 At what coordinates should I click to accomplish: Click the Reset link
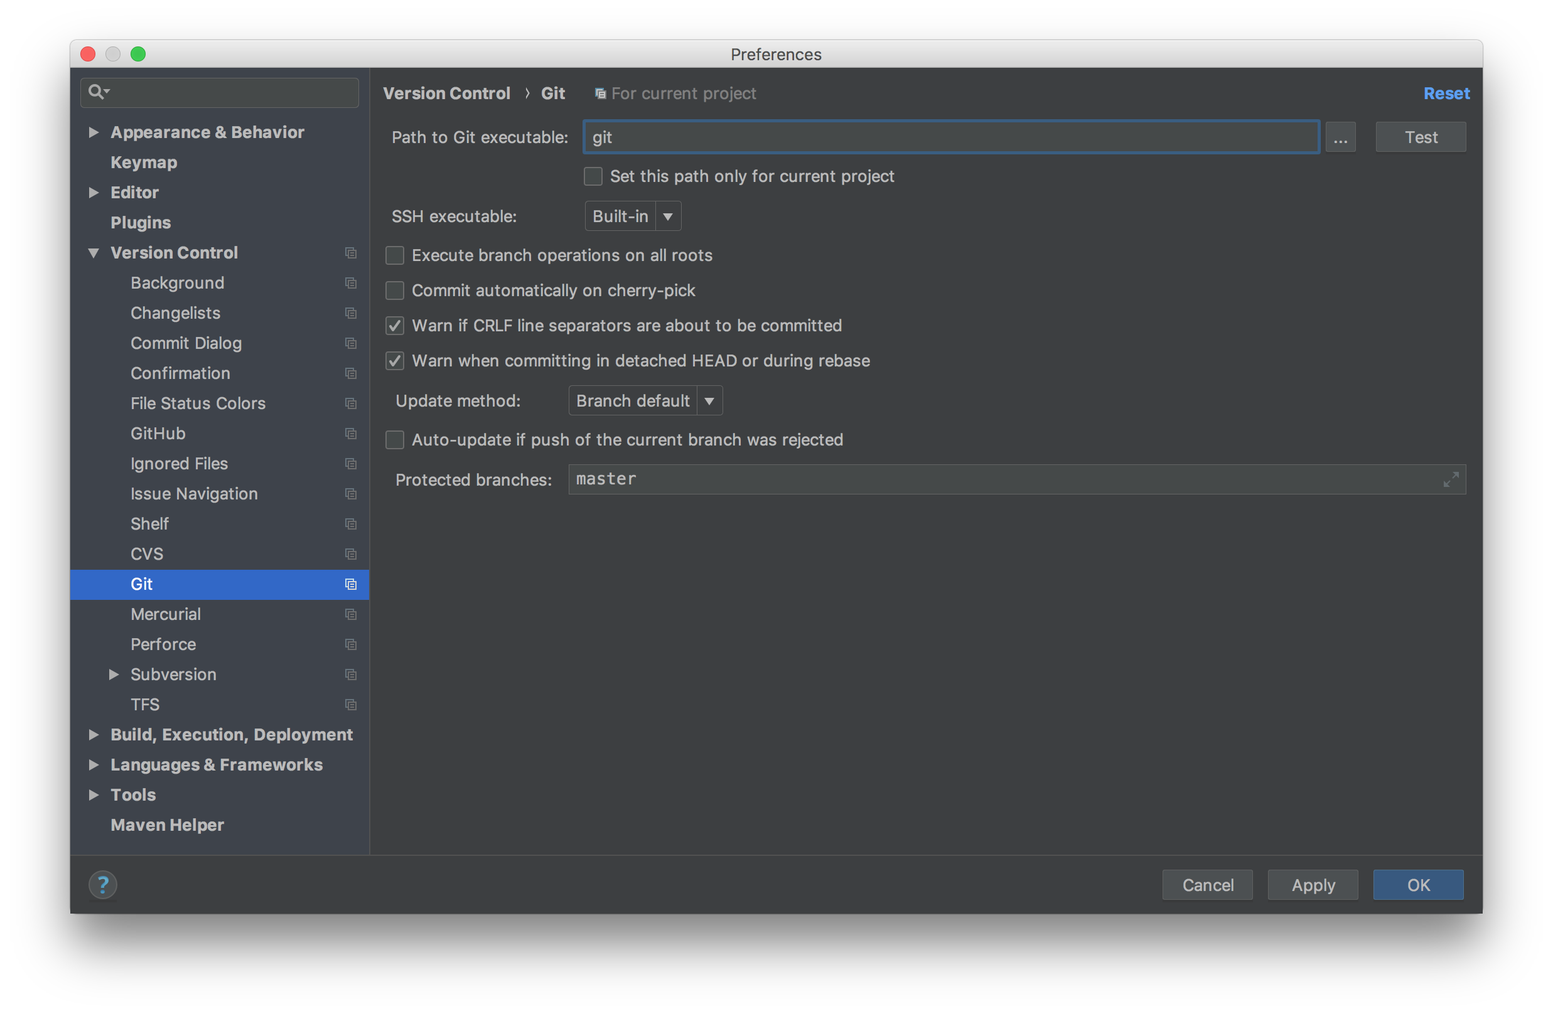point(1446,93)
